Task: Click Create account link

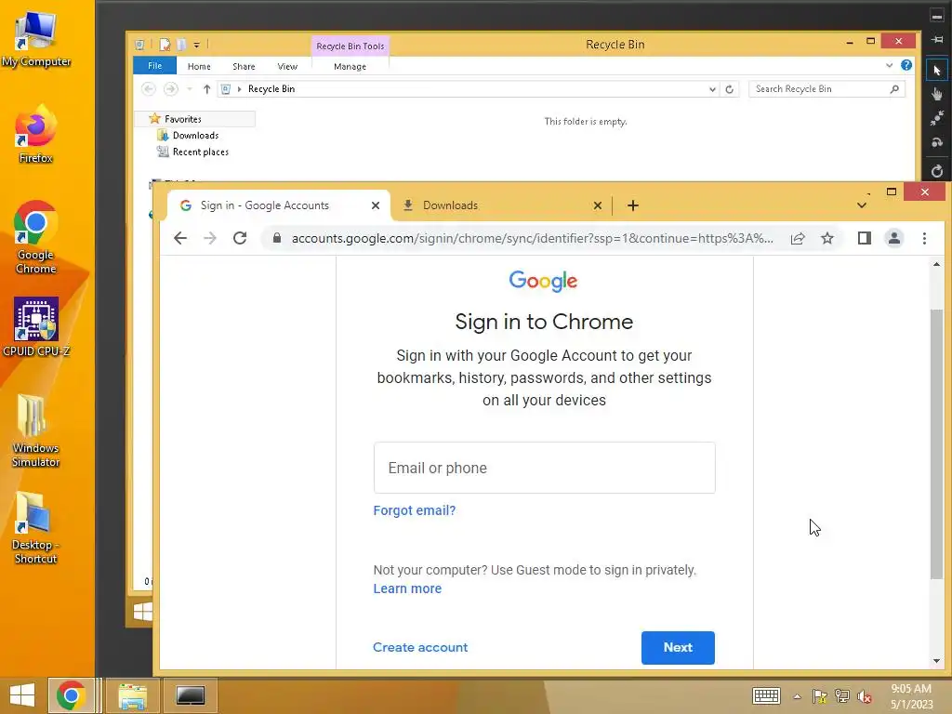Action: coord(420,647)
